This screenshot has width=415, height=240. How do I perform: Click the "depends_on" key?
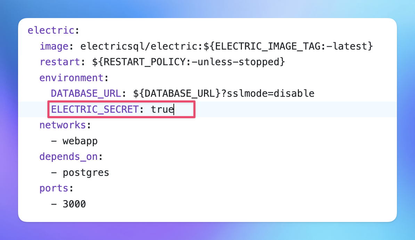[68, 157]
